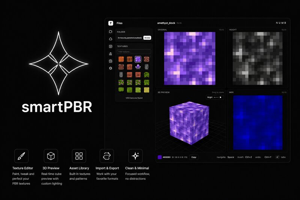The image size is (300, 200).
Task: Click the 'navigate: Space' shortcut hint
Action: tap(225, 157)
